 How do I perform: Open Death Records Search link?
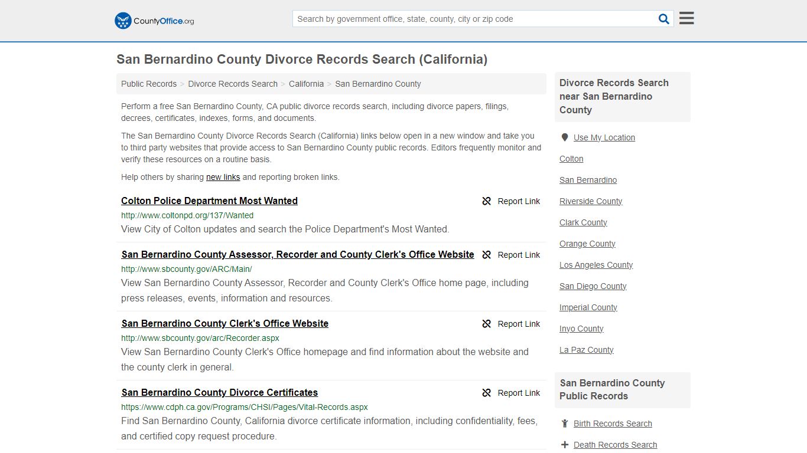click(x=615, y=445)
